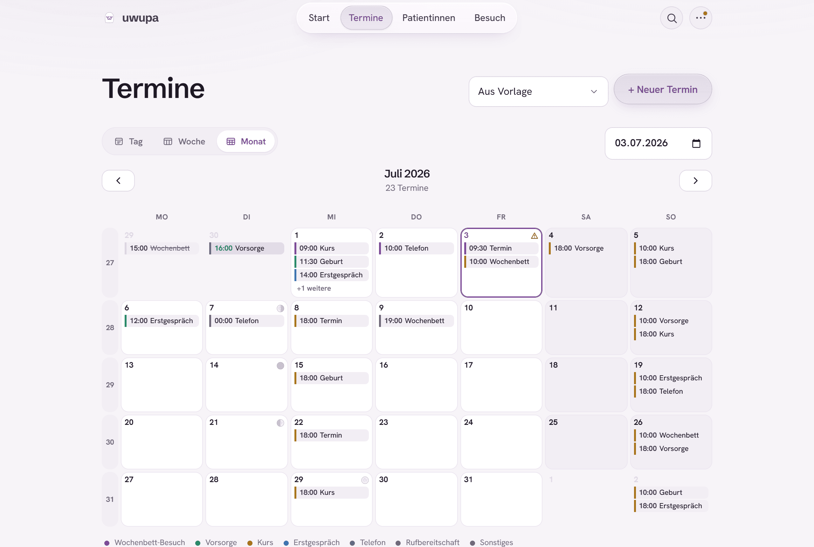The image size is (814, 547).
Task: Open 18:00 Termin on day 22
Action: 331,435
